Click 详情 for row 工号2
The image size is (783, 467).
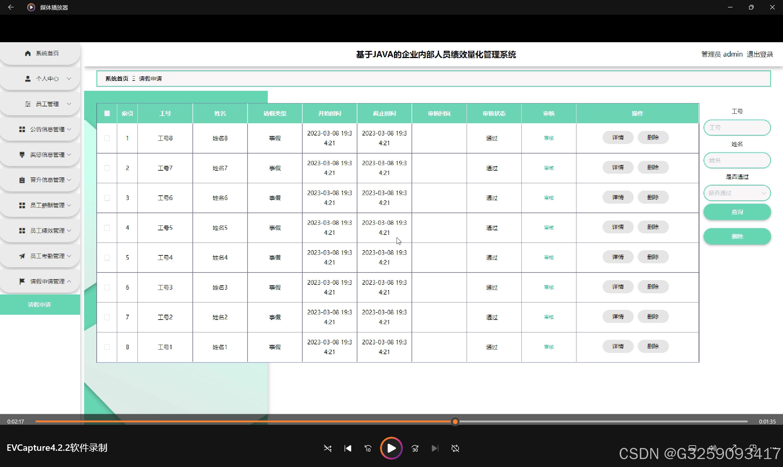point(618,317)
